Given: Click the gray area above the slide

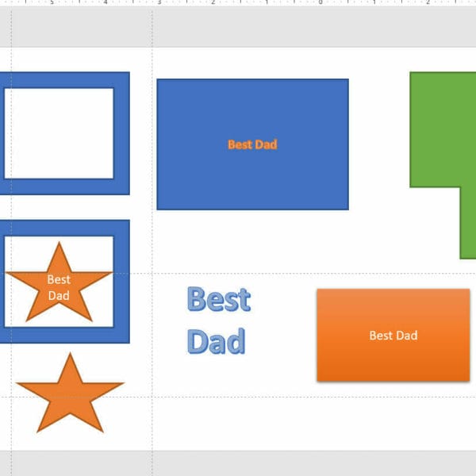Looking at the screenshot, I should click(x=238, y=28).
